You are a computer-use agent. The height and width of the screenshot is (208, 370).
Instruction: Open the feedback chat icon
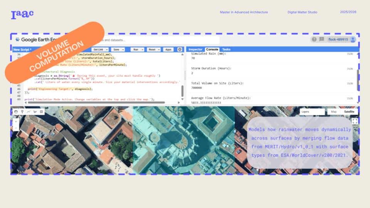321,39
